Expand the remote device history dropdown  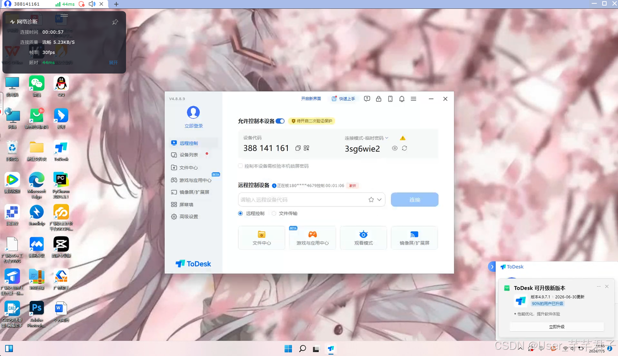(x=380, y=200)
